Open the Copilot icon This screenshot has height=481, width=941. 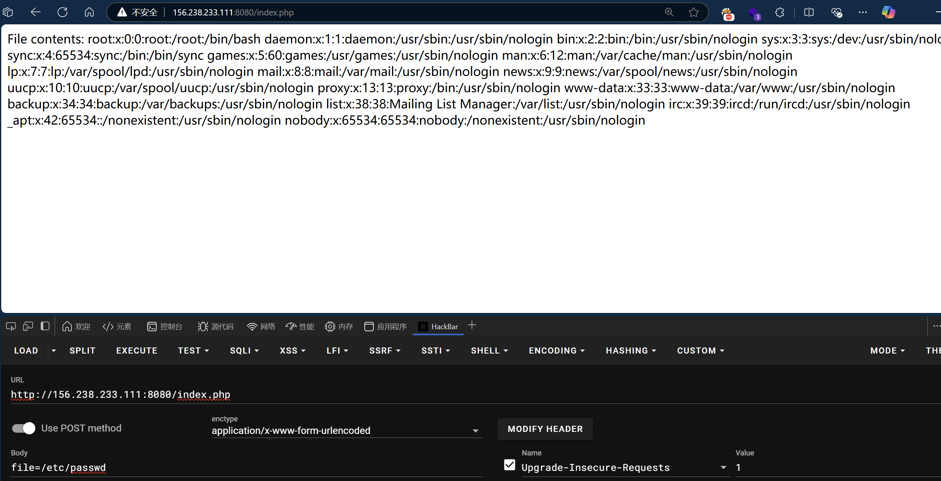[888, 12]
